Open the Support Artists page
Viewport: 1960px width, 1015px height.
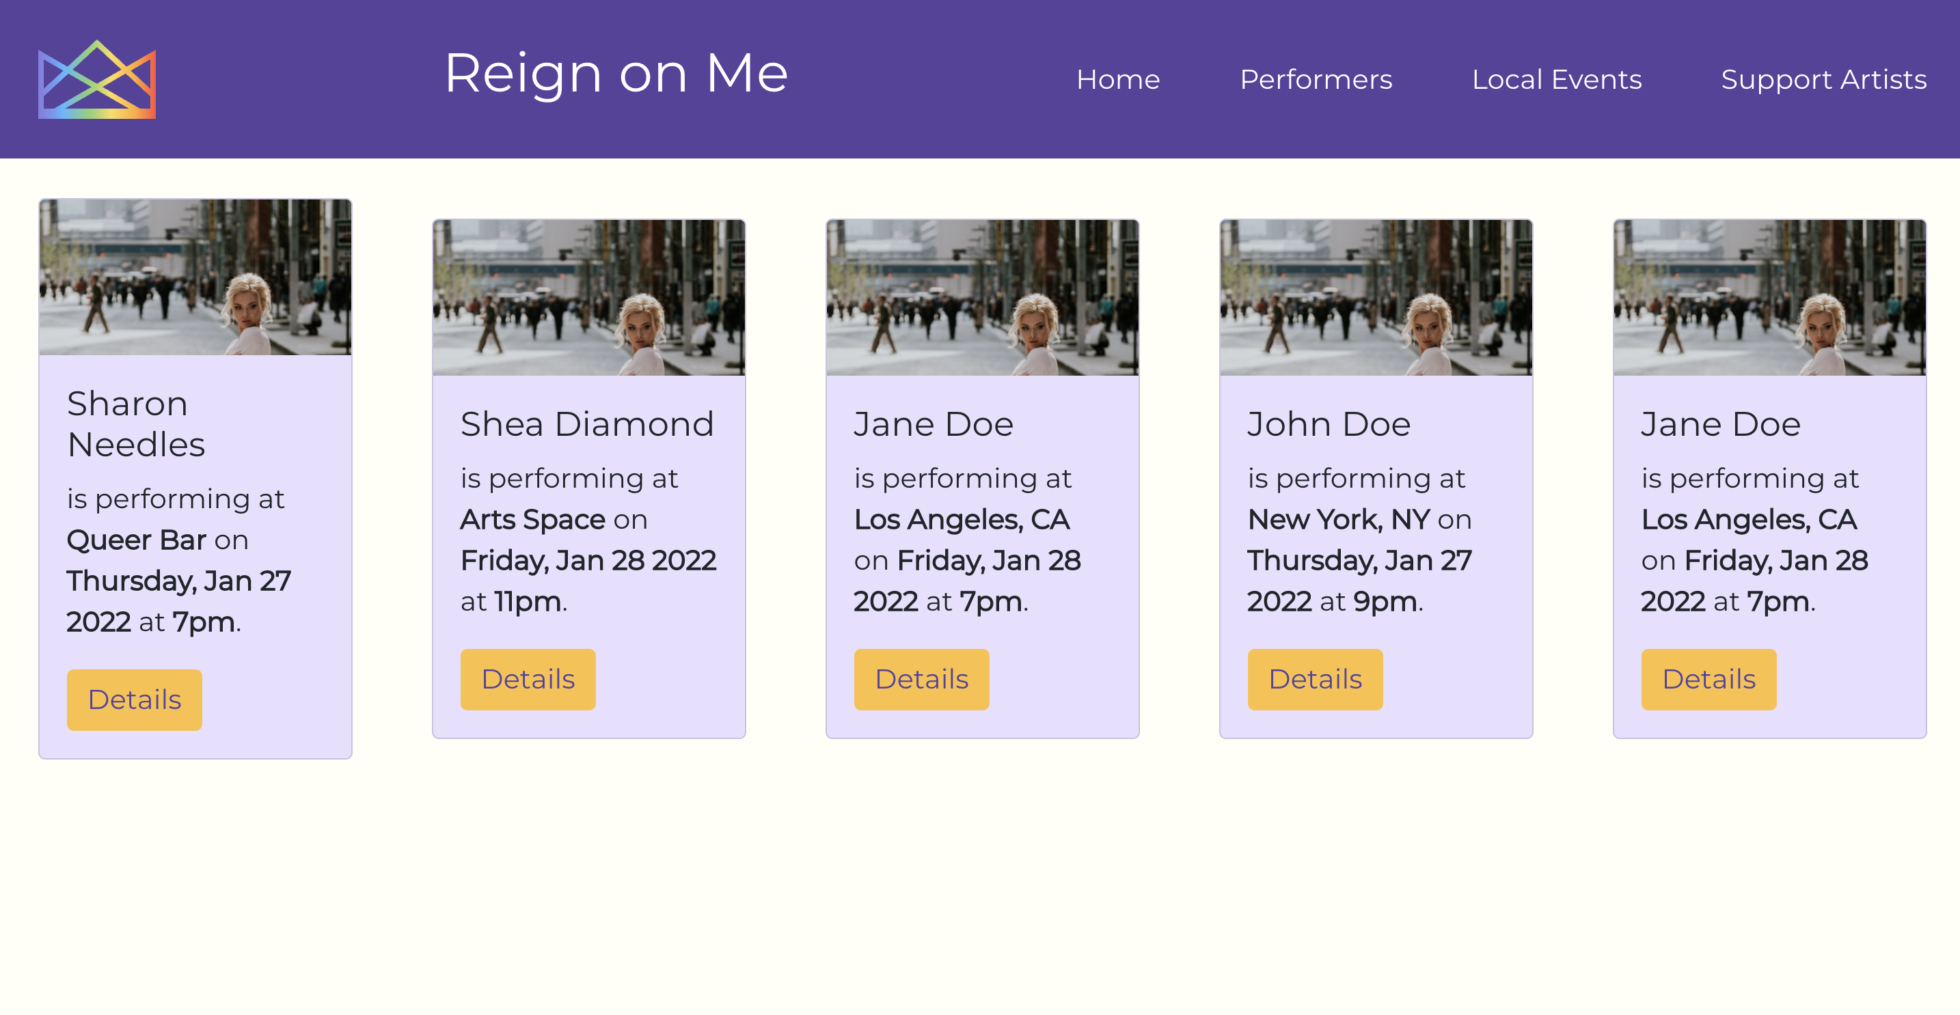[x=1823, y=79]
